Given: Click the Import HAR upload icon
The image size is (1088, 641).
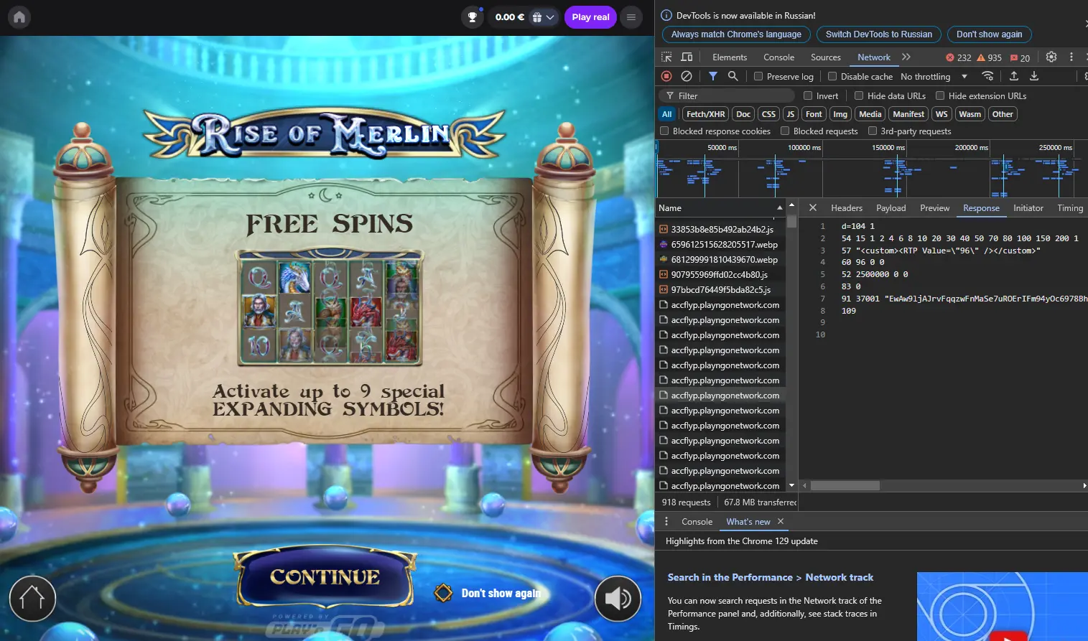Looking at the screenshot, I should coord(1014,76).
